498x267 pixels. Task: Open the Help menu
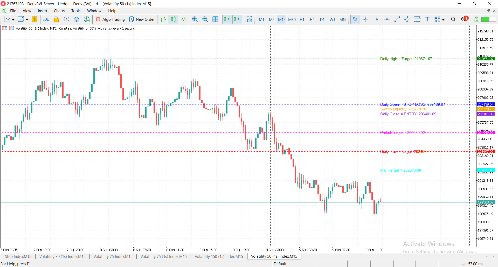click(112, 11)
